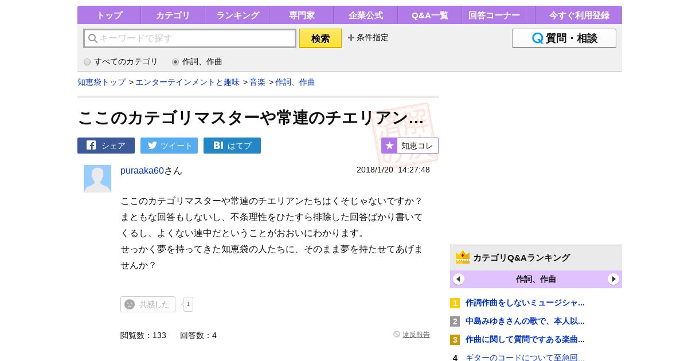The height and width of the screenshot is (361, 688).
Task: Open ranking item 作曲に関して質問ですある楽曲...
Action: (525, 339)
